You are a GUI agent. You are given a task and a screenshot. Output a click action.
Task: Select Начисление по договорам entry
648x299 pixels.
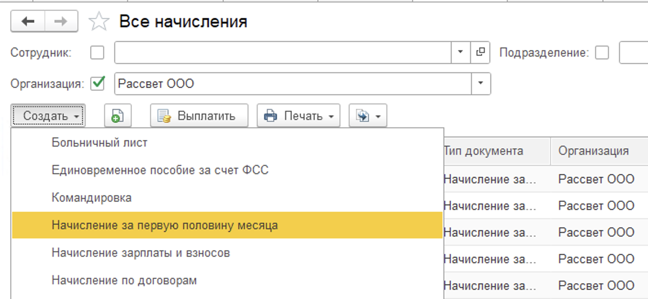click(x=227, y=280)
